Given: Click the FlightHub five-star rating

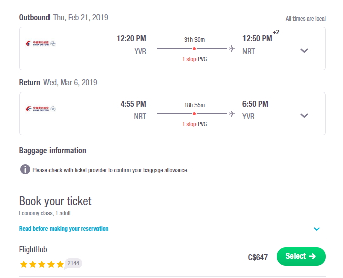Looking at the screenshot, I should (x=41, y=264).
